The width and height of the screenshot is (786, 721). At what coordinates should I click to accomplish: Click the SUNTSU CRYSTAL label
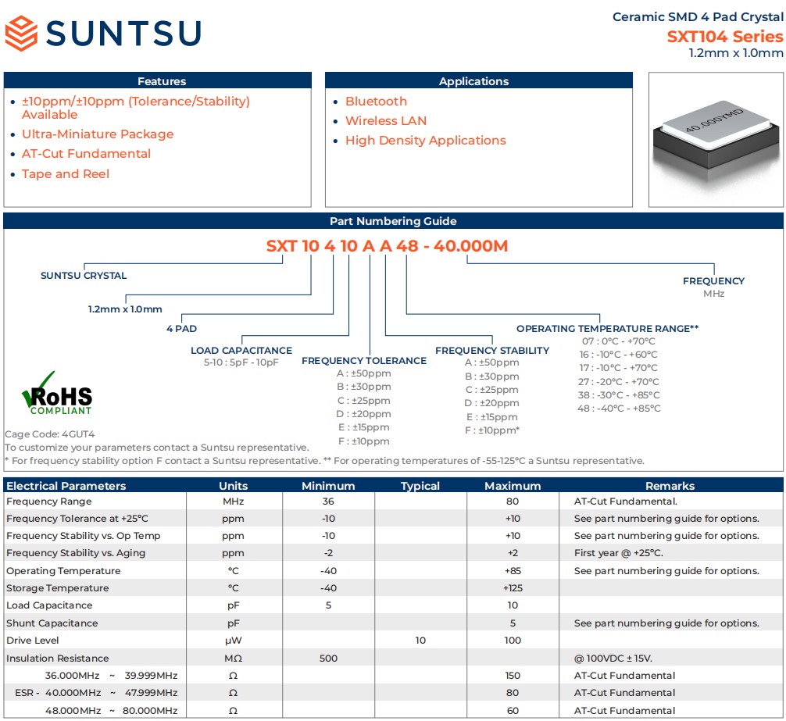(84, 276)
